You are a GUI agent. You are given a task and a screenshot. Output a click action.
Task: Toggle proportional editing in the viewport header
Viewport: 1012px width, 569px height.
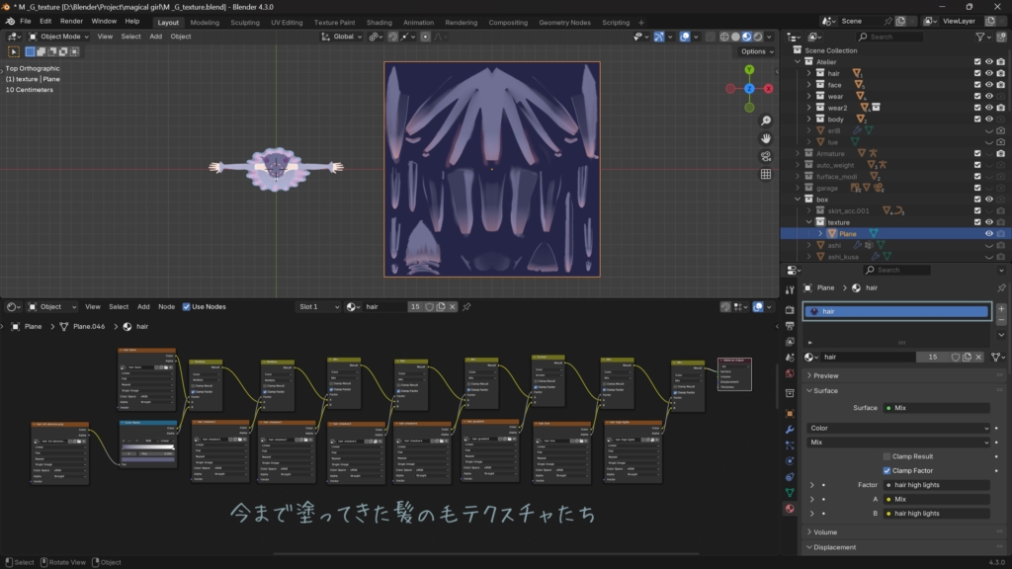[x=425, y=36]
